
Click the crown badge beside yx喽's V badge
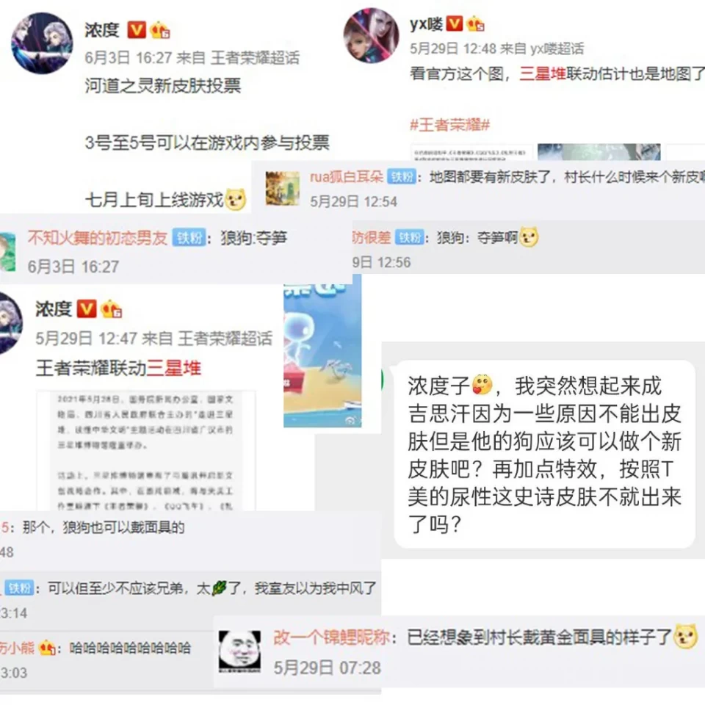pyautogui.click(x=475, y=23)
